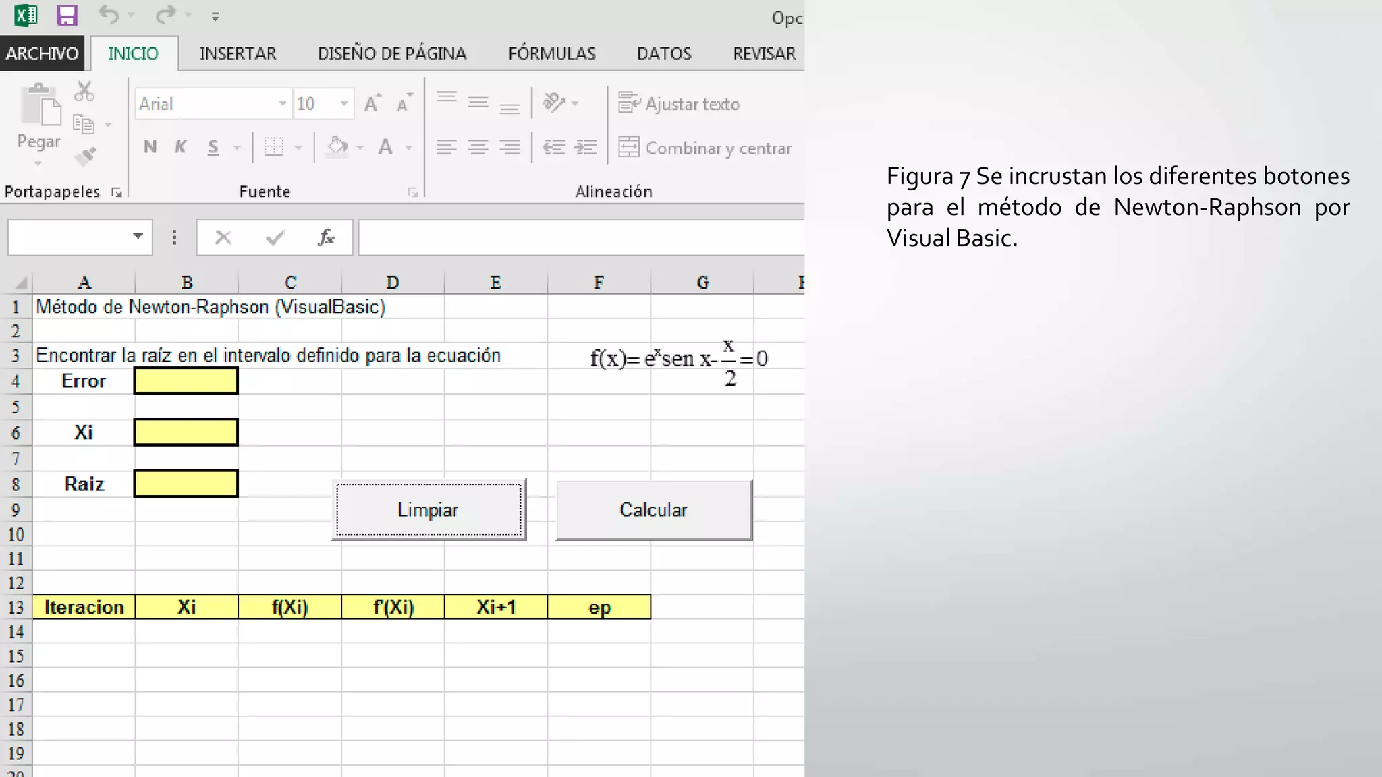Open the font size 10 dropdown
The width and height of the screenshot is (1382, 777).
(344, 104)
